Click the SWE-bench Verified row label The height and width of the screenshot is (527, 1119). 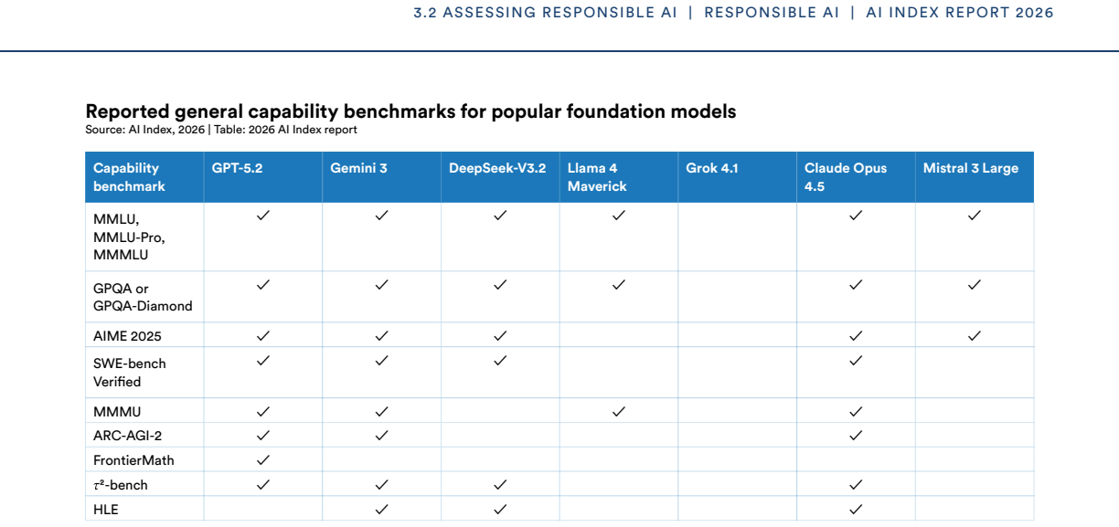point(130,373)
